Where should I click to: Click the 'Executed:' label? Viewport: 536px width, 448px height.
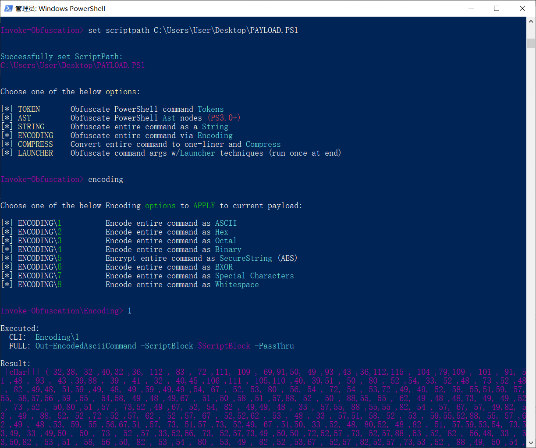coord(20,328)
